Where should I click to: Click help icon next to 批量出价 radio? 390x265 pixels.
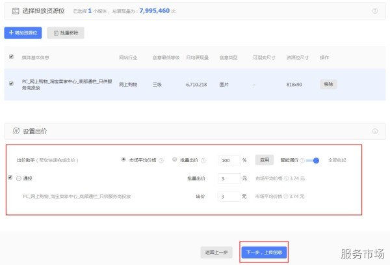point(203,160)
